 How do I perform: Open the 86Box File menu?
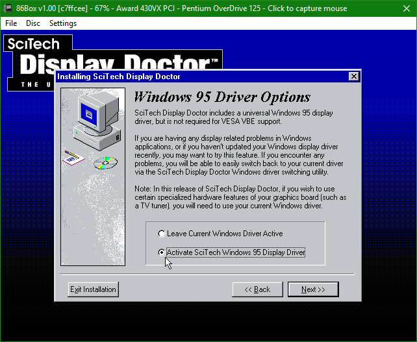(x=11, y=23)
